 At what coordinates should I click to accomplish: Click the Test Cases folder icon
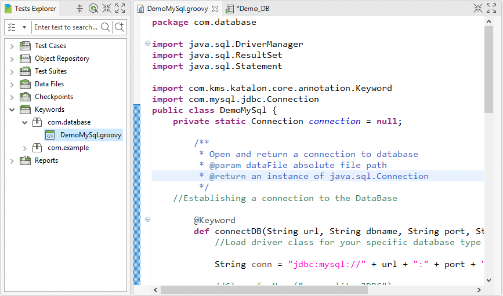[25, 46]
